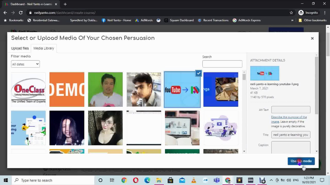Open Cortana from the taskbar
The width and height of the screenshot is (330, 185).
click(x=100, y=180)
